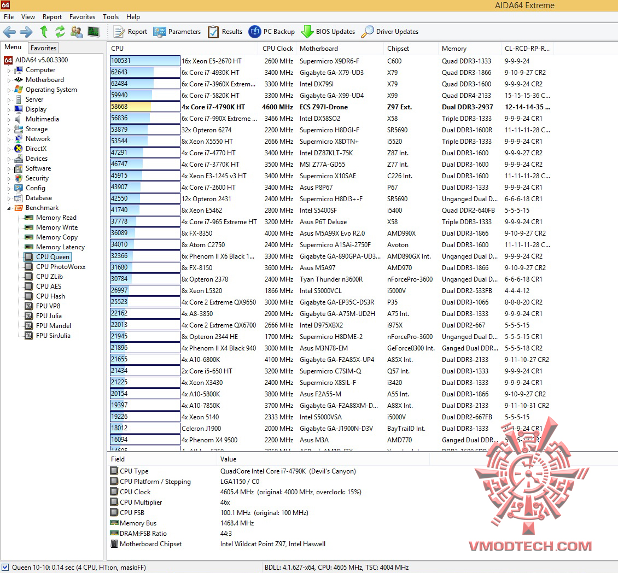This screenshot has width=618, height=573.
Task: Switch to the Favorites tab
Action: (43, 48)
